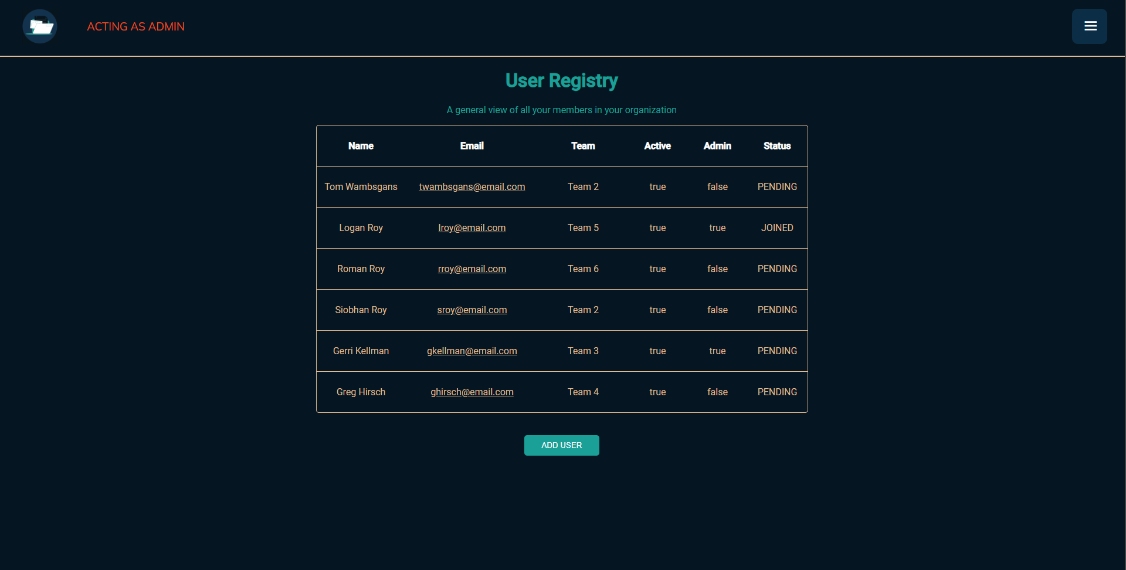Select the Tom Wambsgans name cell
Viewport: 1126px width, 570px height.
click(361, 186)
